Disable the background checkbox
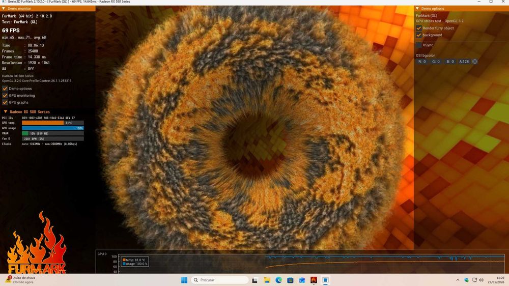Image resolution: width=509 pixels, height=286 pixels. point(419,35)
